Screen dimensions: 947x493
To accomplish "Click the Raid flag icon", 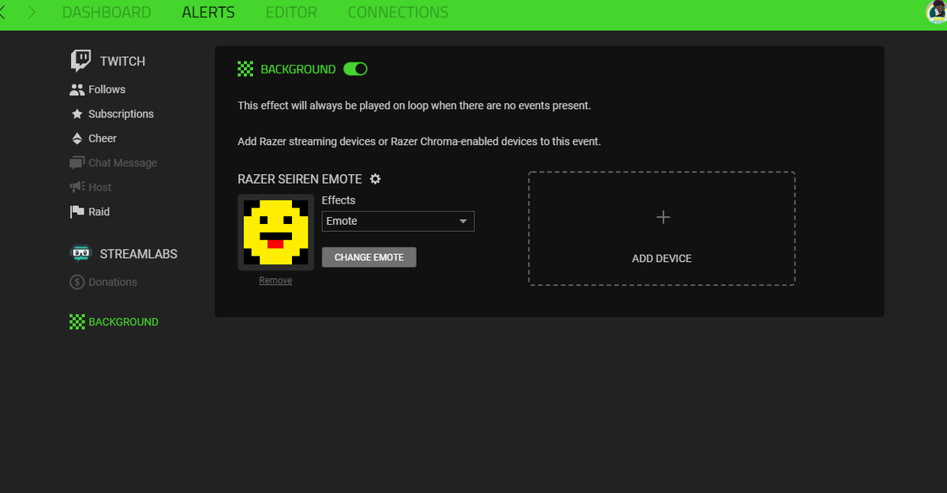I will [77, 211].
